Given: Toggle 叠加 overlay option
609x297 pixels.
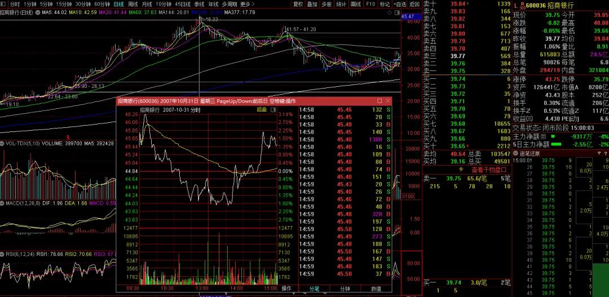Looking at the screenshot, I should pyautogui.click(x=312, y=4).
